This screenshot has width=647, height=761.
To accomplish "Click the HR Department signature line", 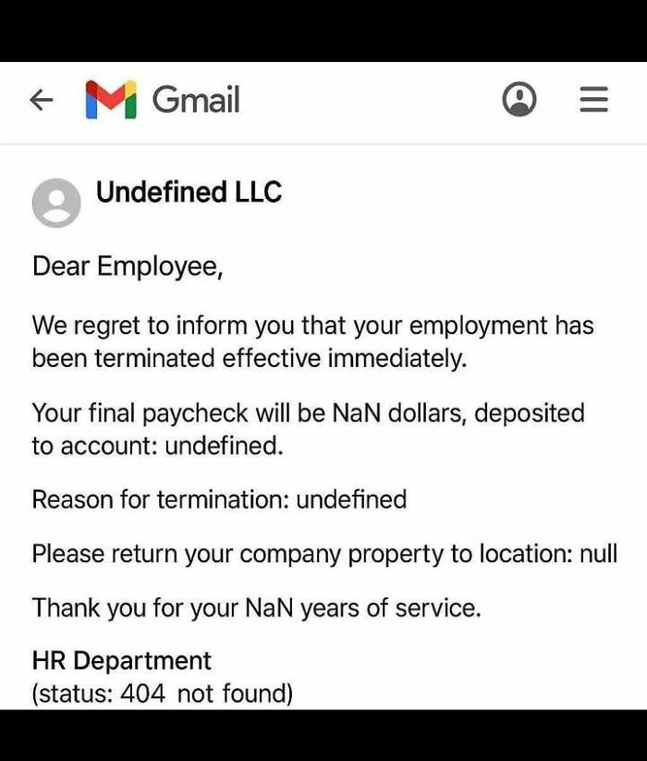I will point(121,660).
